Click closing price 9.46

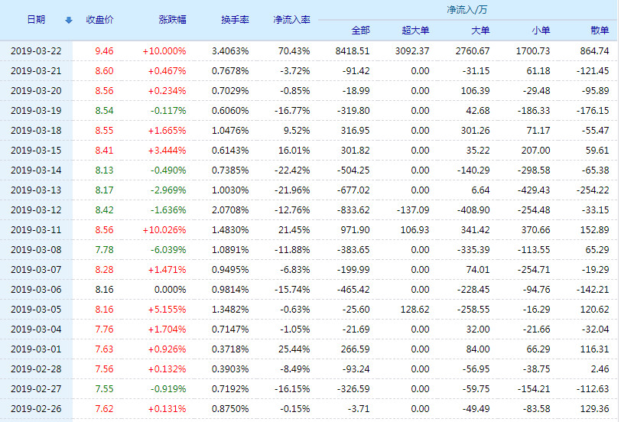click(x=104, y=51)
